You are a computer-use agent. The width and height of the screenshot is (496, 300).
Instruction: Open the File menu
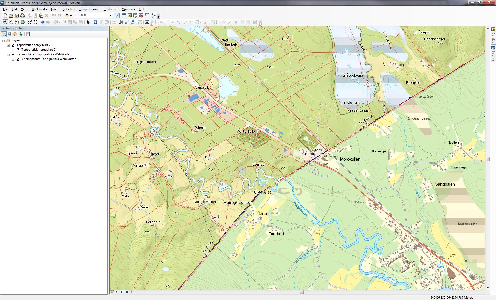pyautogui.click(x=5, y=9)
